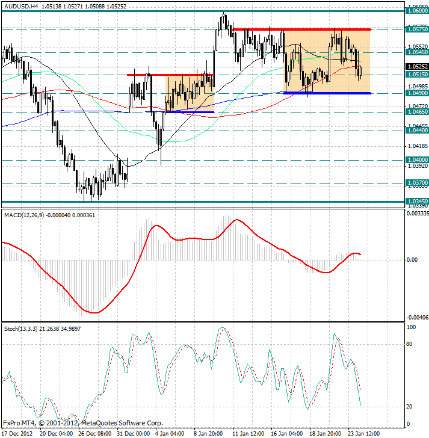The width and height of the screenshot is (429, 438).
Task: Select the short red resistance line at 1.05150
Action: 170,75
